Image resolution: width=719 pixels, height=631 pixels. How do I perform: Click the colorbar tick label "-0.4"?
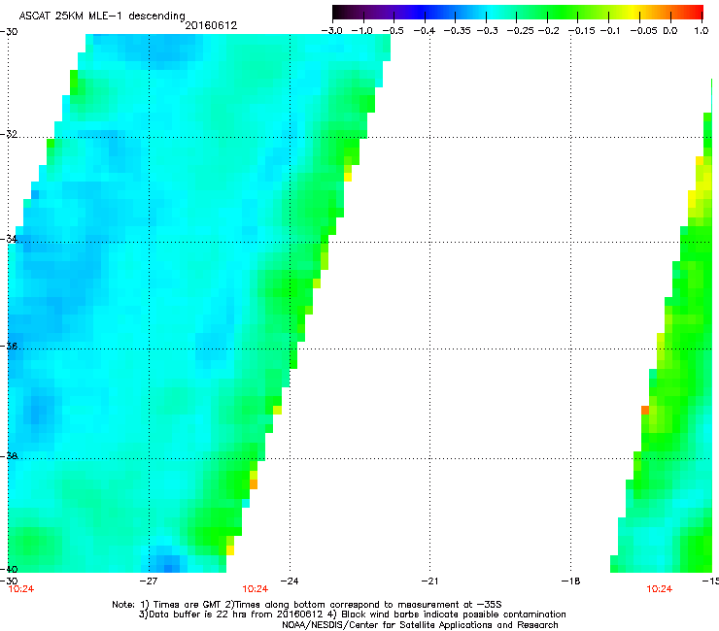pos(425,31)
